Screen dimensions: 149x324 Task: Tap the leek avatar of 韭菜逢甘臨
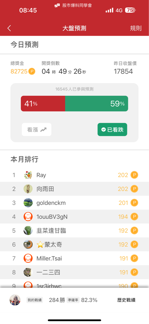click(x=28, y=230)
